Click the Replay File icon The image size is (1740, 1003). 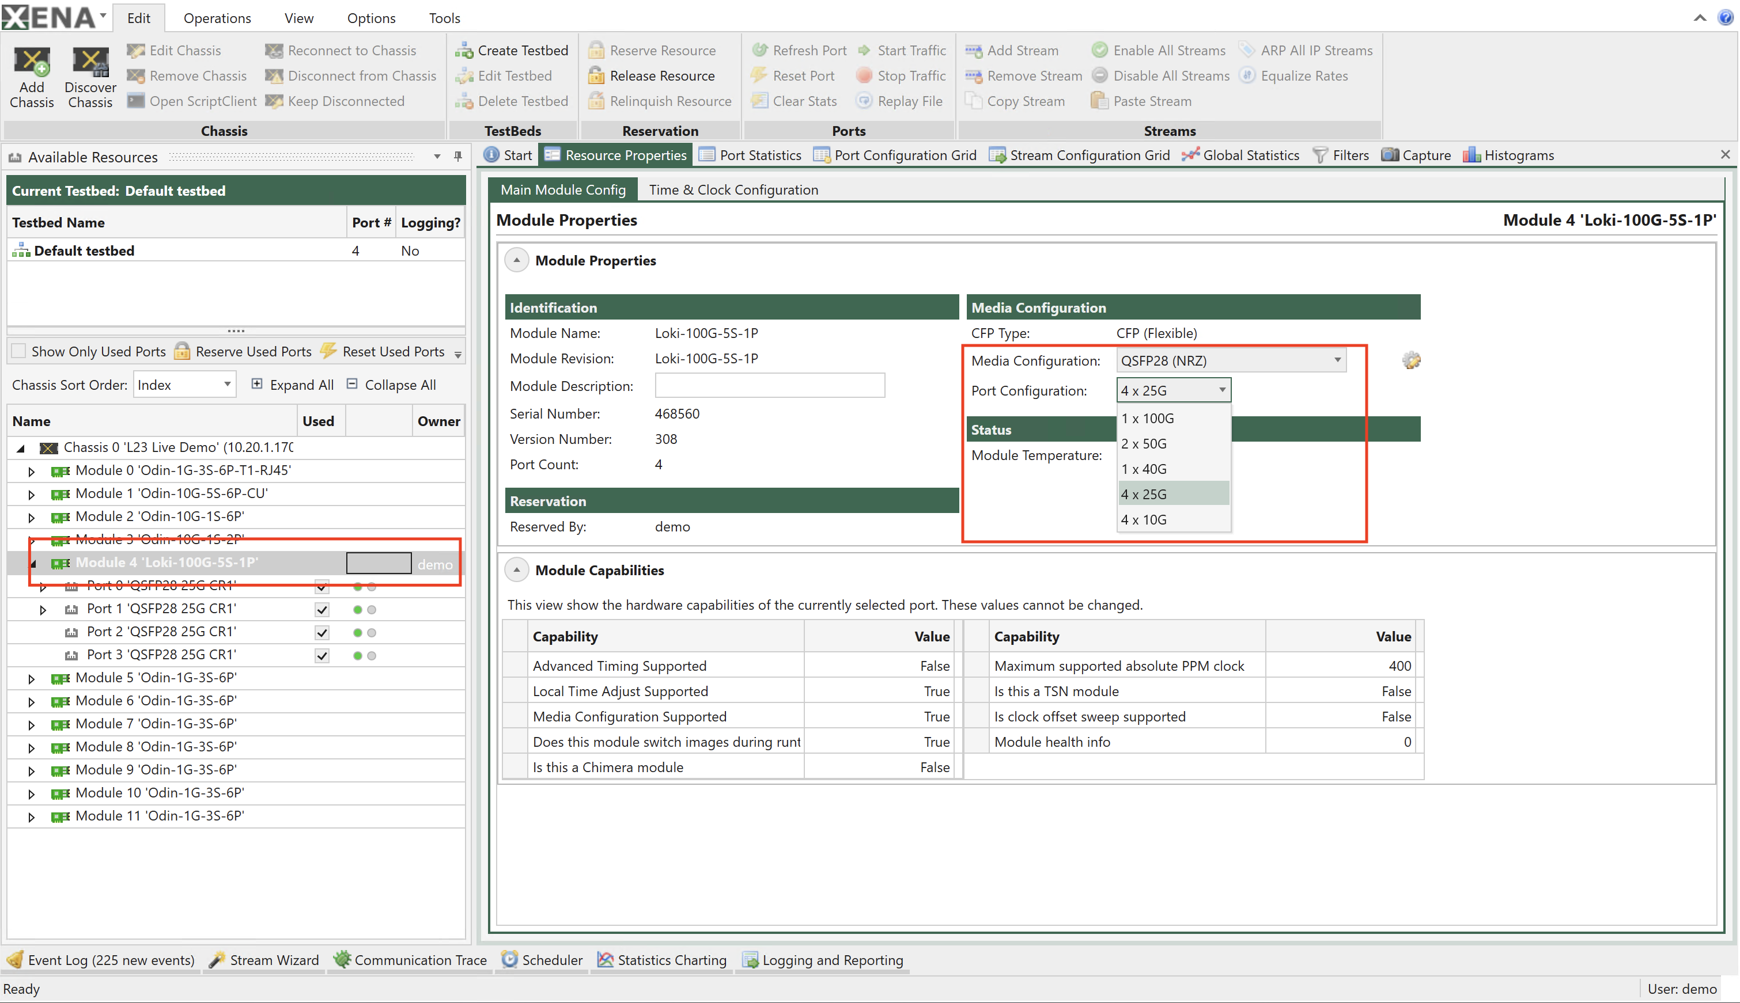864,101
